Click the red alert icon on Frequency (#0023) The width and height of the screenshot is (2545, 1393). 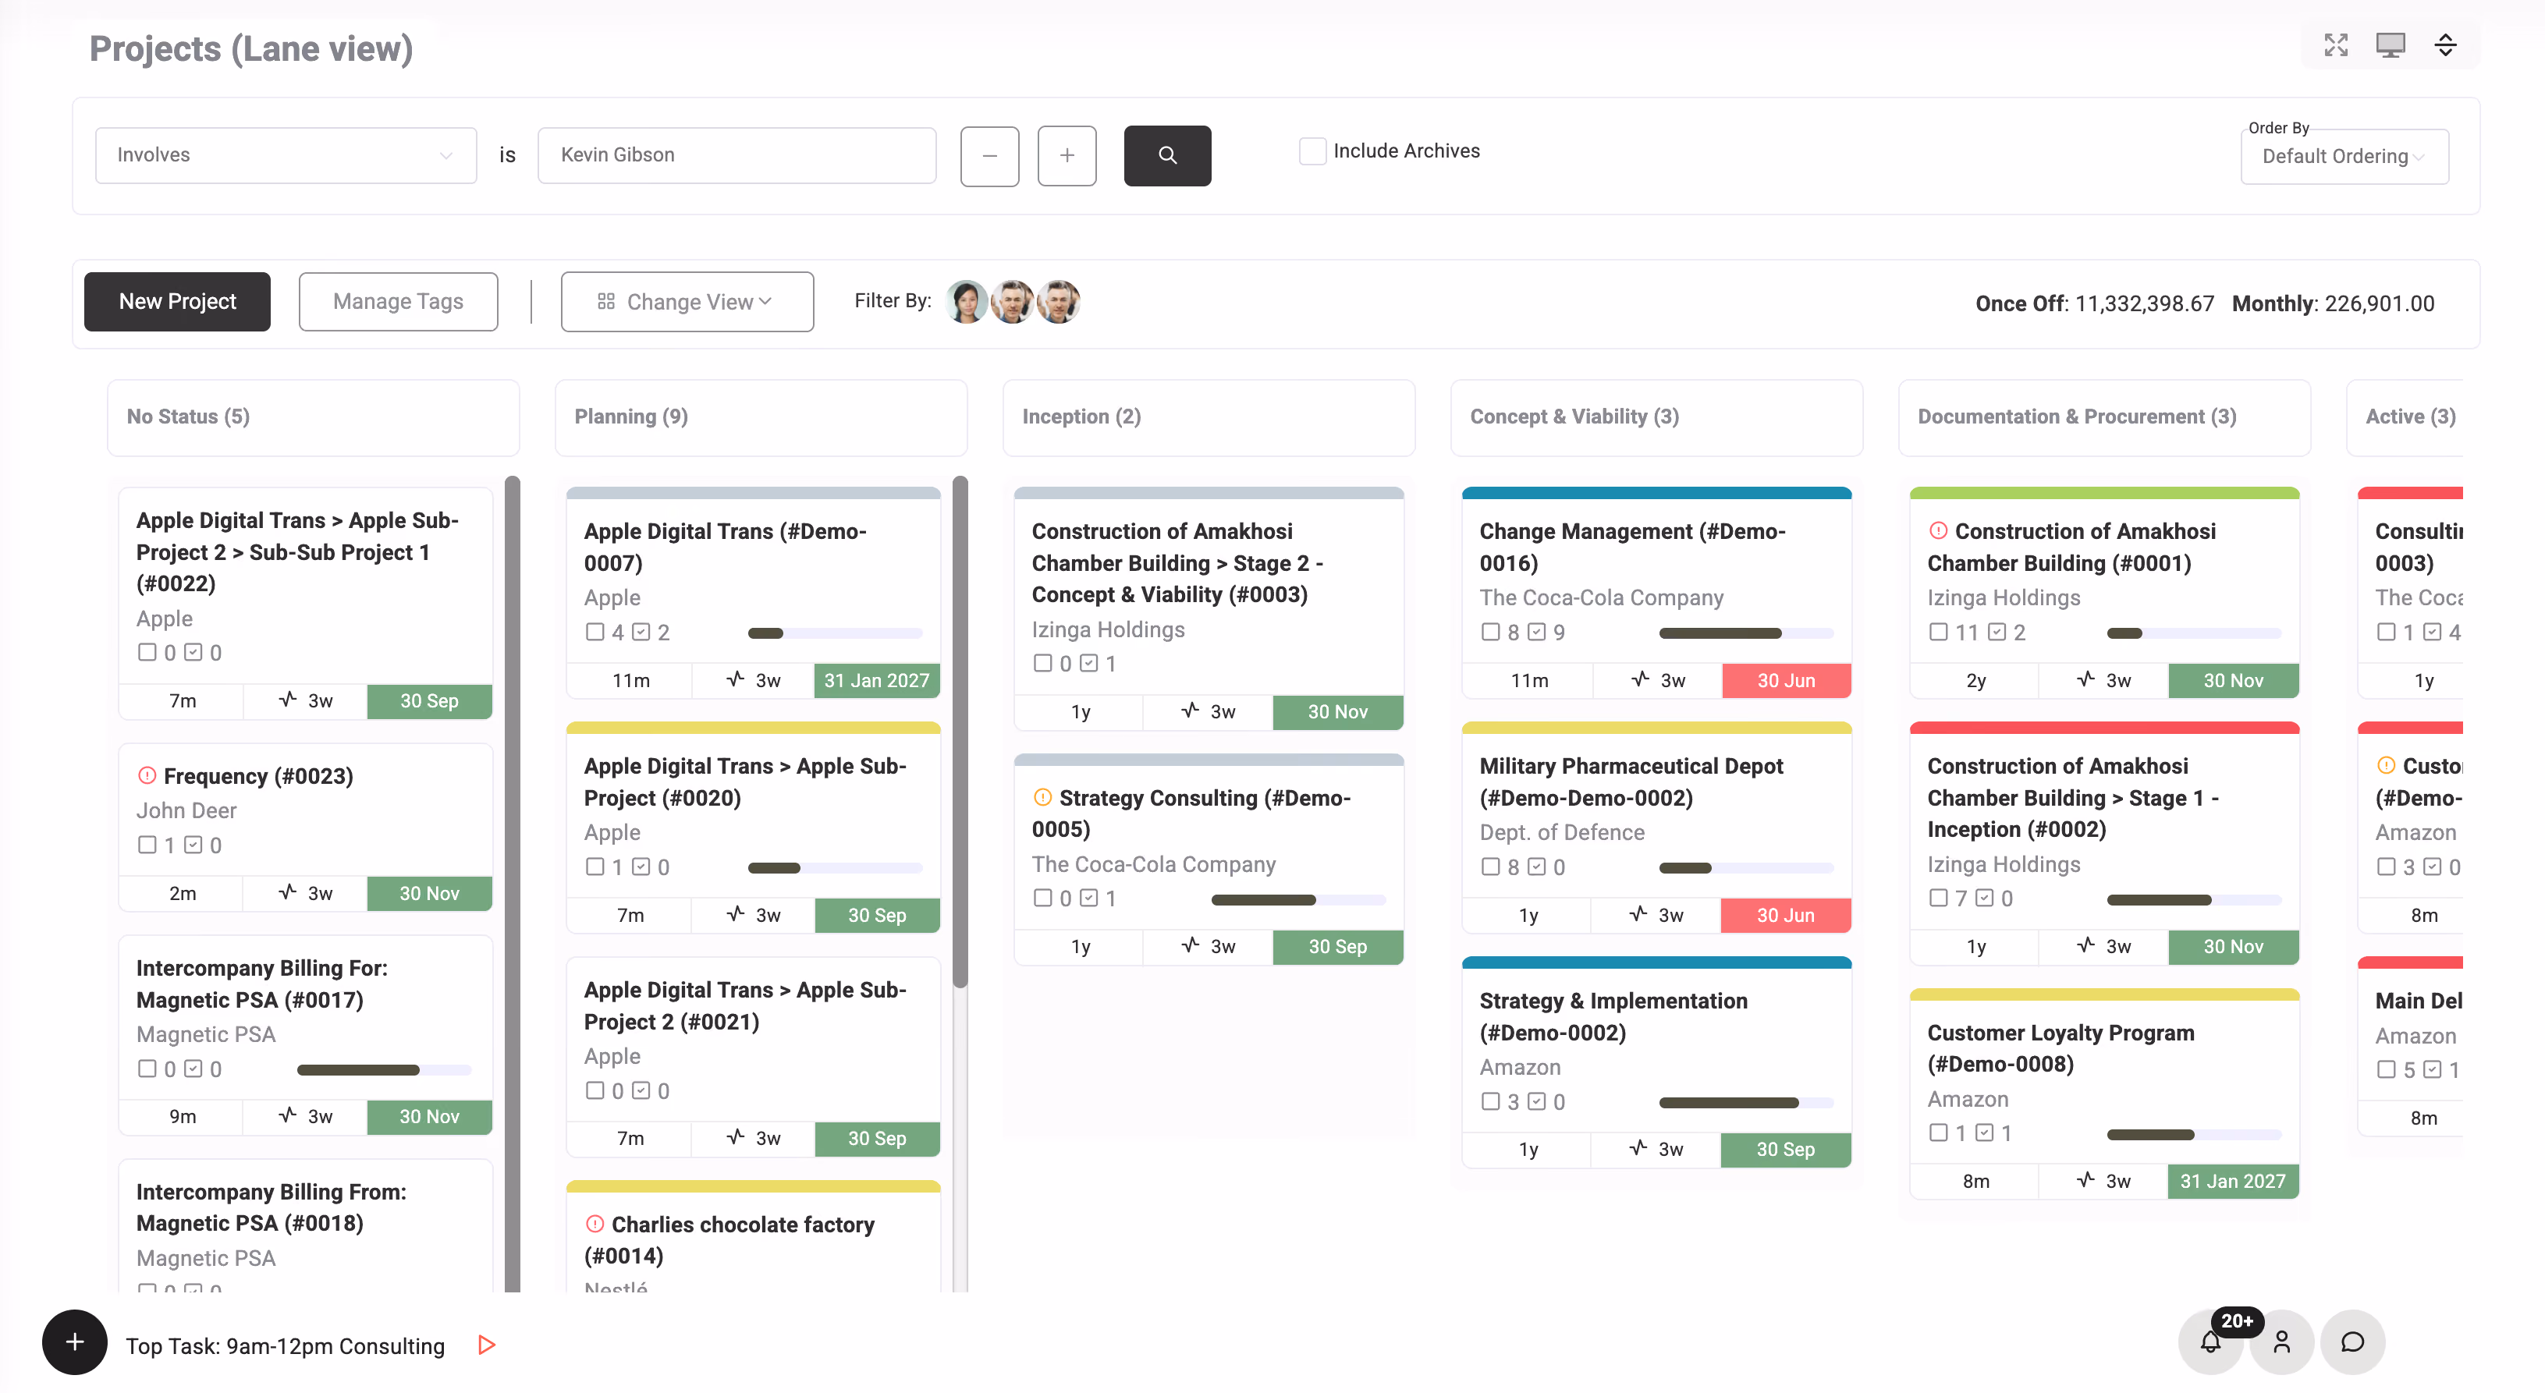147,774
